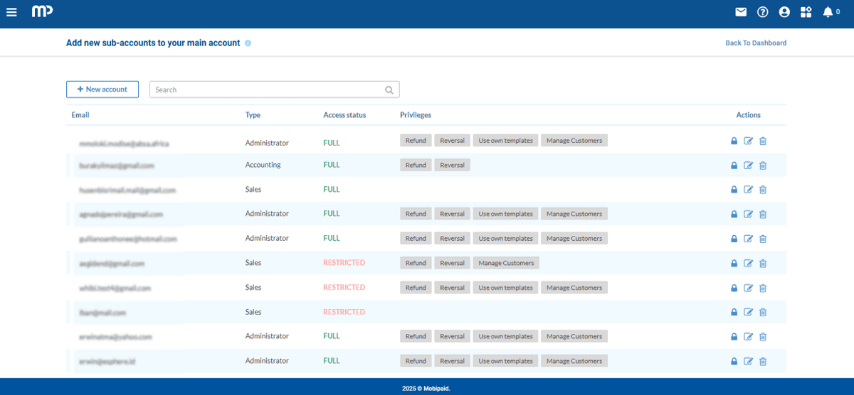The height and width of the screenshot is (395, 854).
Task: Open the notifications bell
Action: (x=828, y=12)
